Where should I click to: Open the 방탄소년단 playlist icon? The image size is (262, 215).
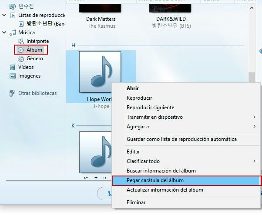pyautogui.click(x=21, y=24)
